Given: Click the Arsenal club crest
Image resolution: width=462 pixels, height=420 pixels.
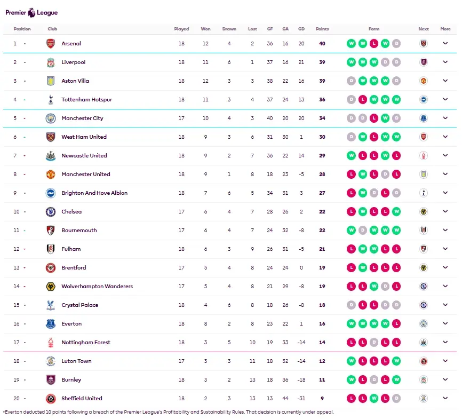Looking at the screenshot, I should (51, 44).
